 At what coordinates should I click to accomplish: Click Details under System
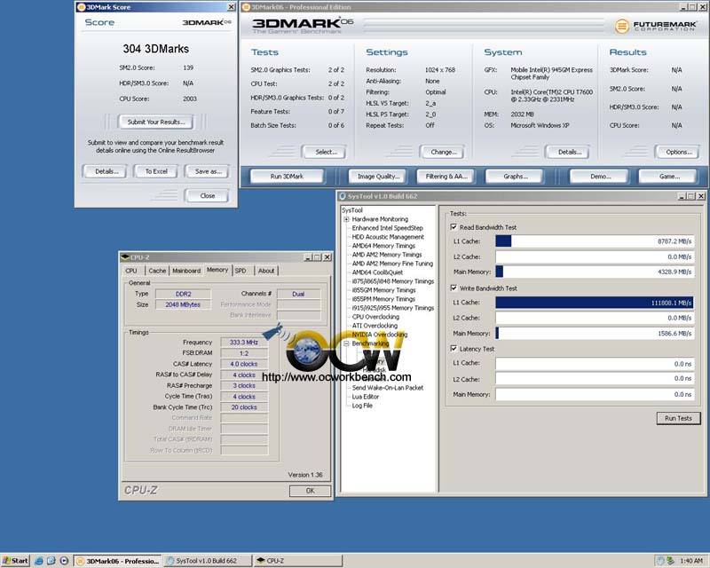pos(568,152)
